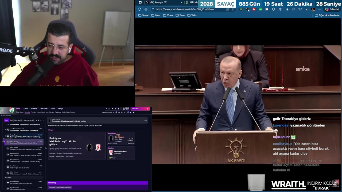The image size is (342, 192).
Task: Open news card Rodrigues, Middlesbrough'a kiralık gidiyor
Action: pyautogui.click(x=77, y=146)
